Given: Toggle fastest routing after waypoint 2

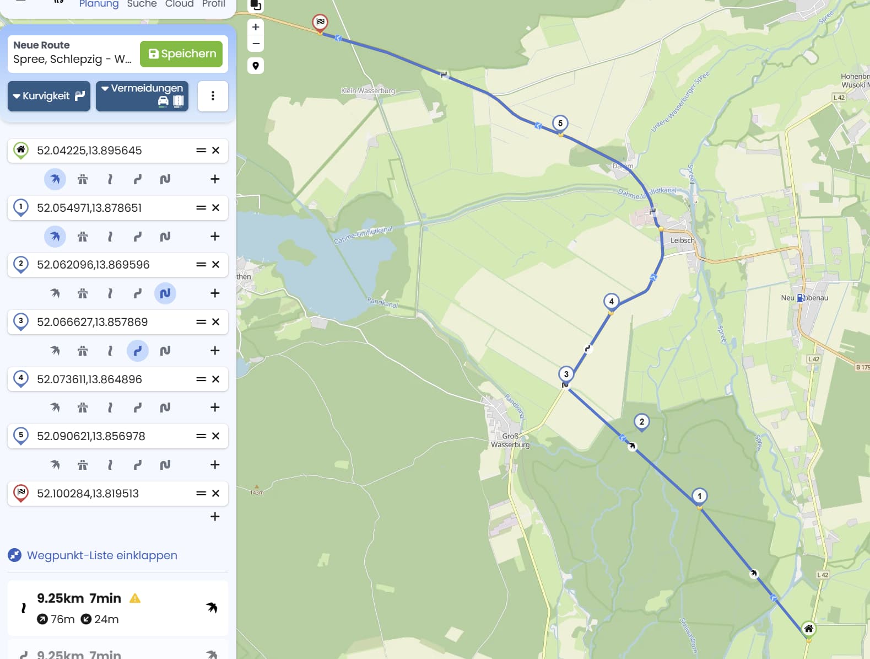Looking at the screenshot, I should [x=55, y=293].
